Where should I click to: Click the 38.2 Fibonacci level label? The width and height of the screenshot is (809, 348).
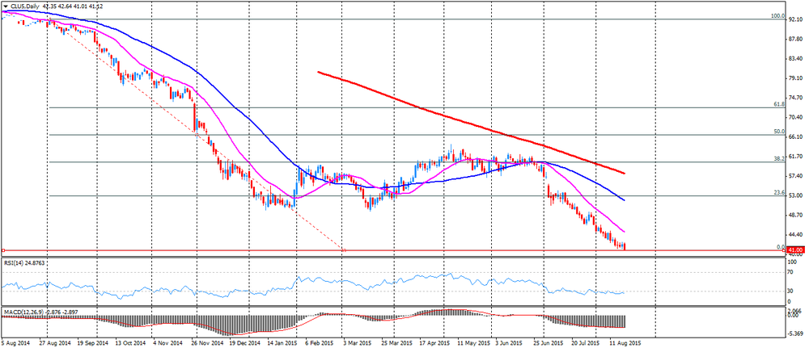(779, 159)
